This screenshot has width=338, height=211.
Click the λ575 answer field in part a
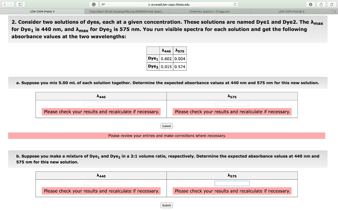click(232, 104)
